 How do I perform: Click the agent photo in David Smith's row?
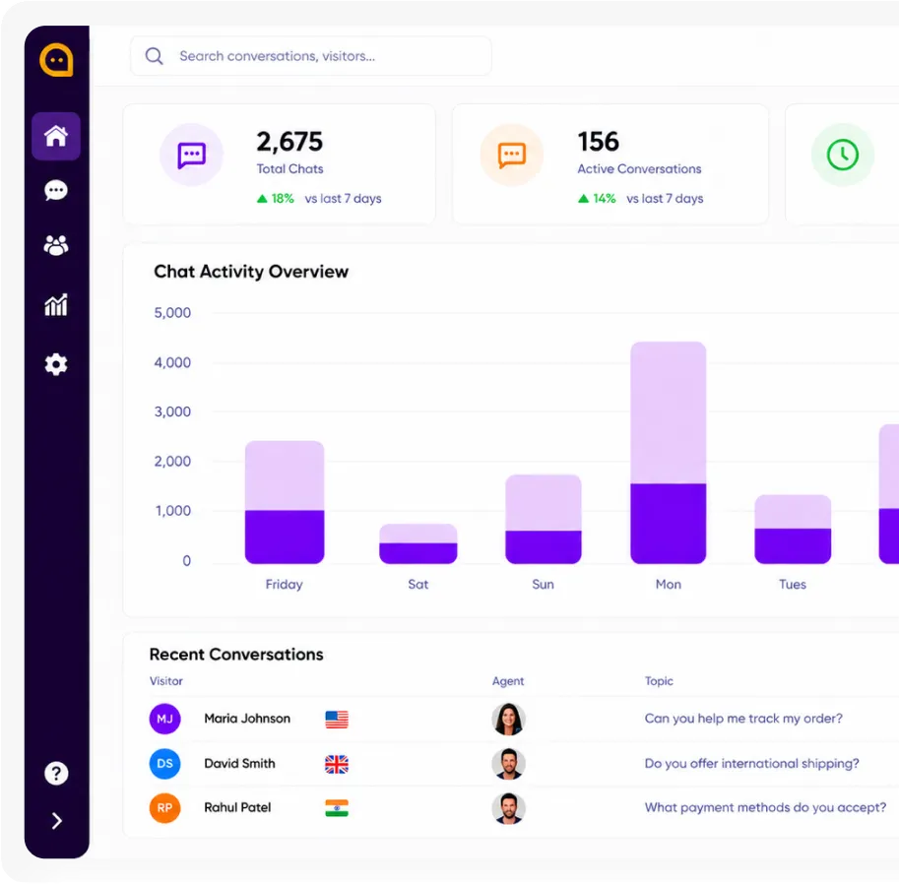click(x=508, y=764)
